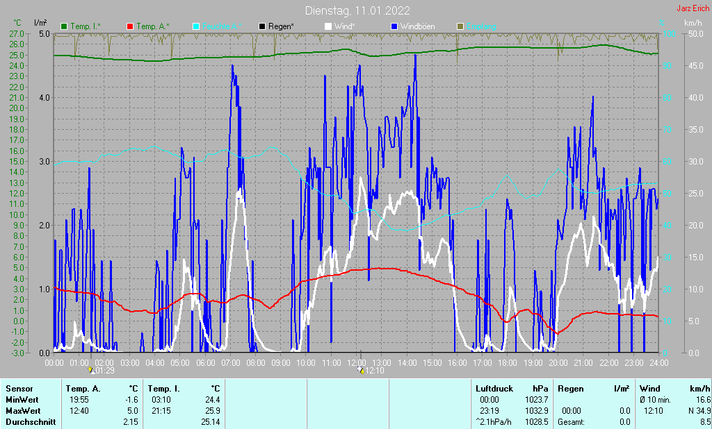The width and height of the screenshot is (712, 429).
Task: Select the 'Wind*' legend label
Action: click(x=345, y=26)
